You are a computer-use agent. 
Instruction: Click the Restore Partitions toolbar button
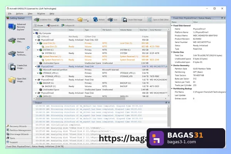(64, 20)
